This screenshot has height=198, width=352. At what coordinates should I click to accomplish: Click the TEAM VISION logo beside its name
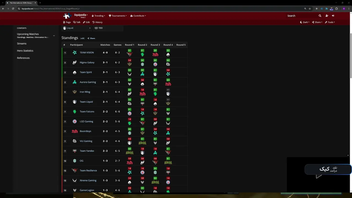tap(75, 53)
